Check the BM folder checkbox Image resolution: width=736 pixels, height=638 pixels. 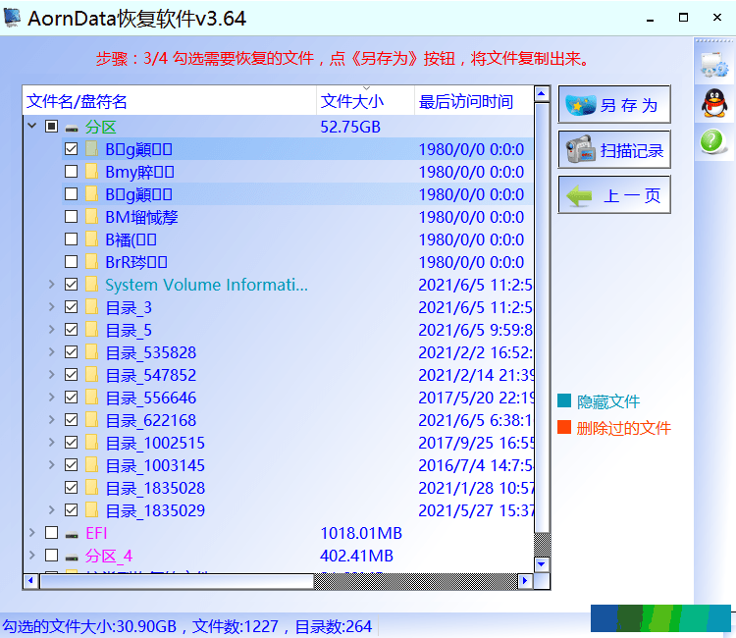[71, 216]
